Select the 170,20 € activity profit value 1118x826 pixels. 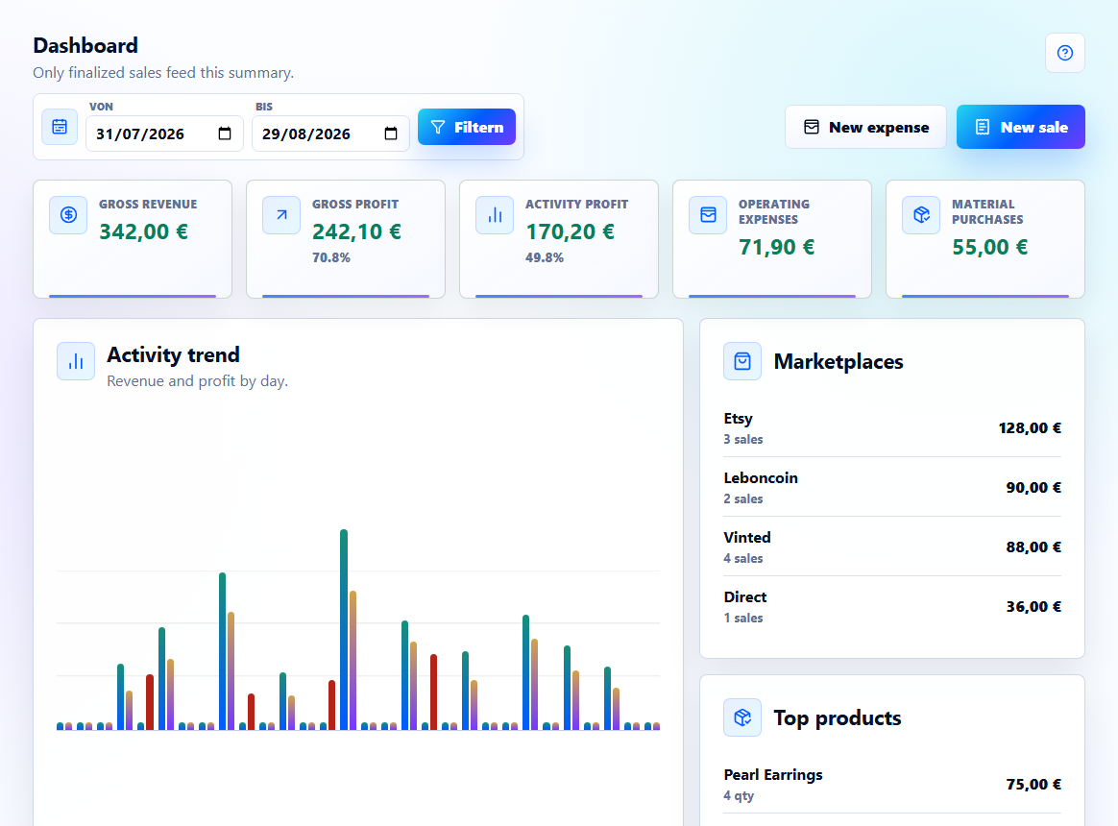(x=570, y=231)
